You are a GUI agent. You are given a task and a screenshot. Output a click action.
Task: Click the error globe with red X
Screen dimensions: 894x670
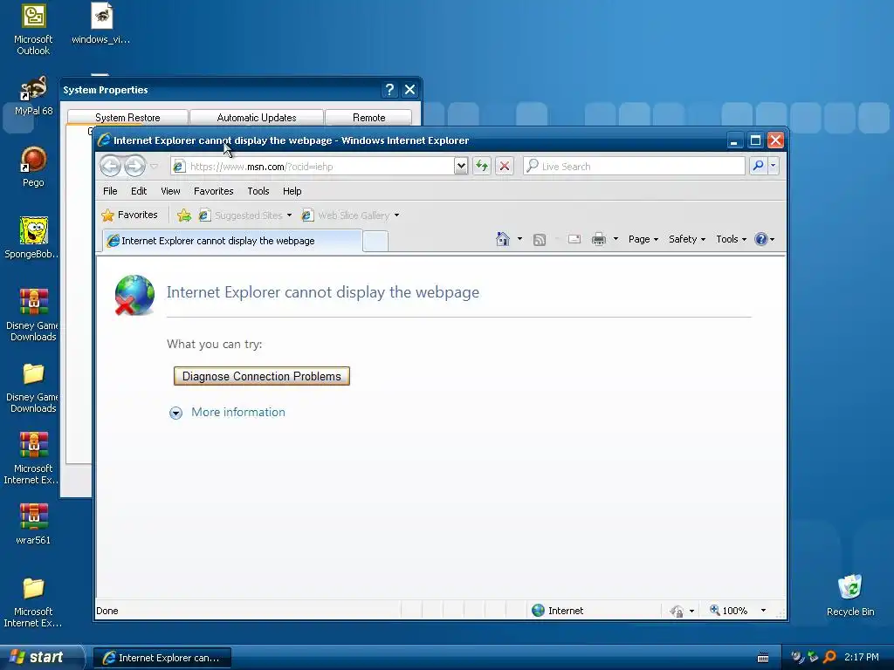(134, 295)
